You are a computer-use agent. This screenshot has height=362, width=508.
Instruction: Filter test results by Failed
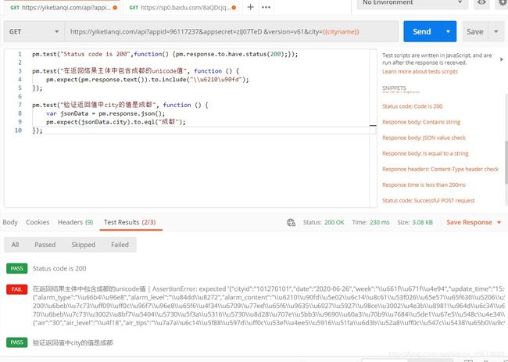pyautogui.click(x=120, y=245)
